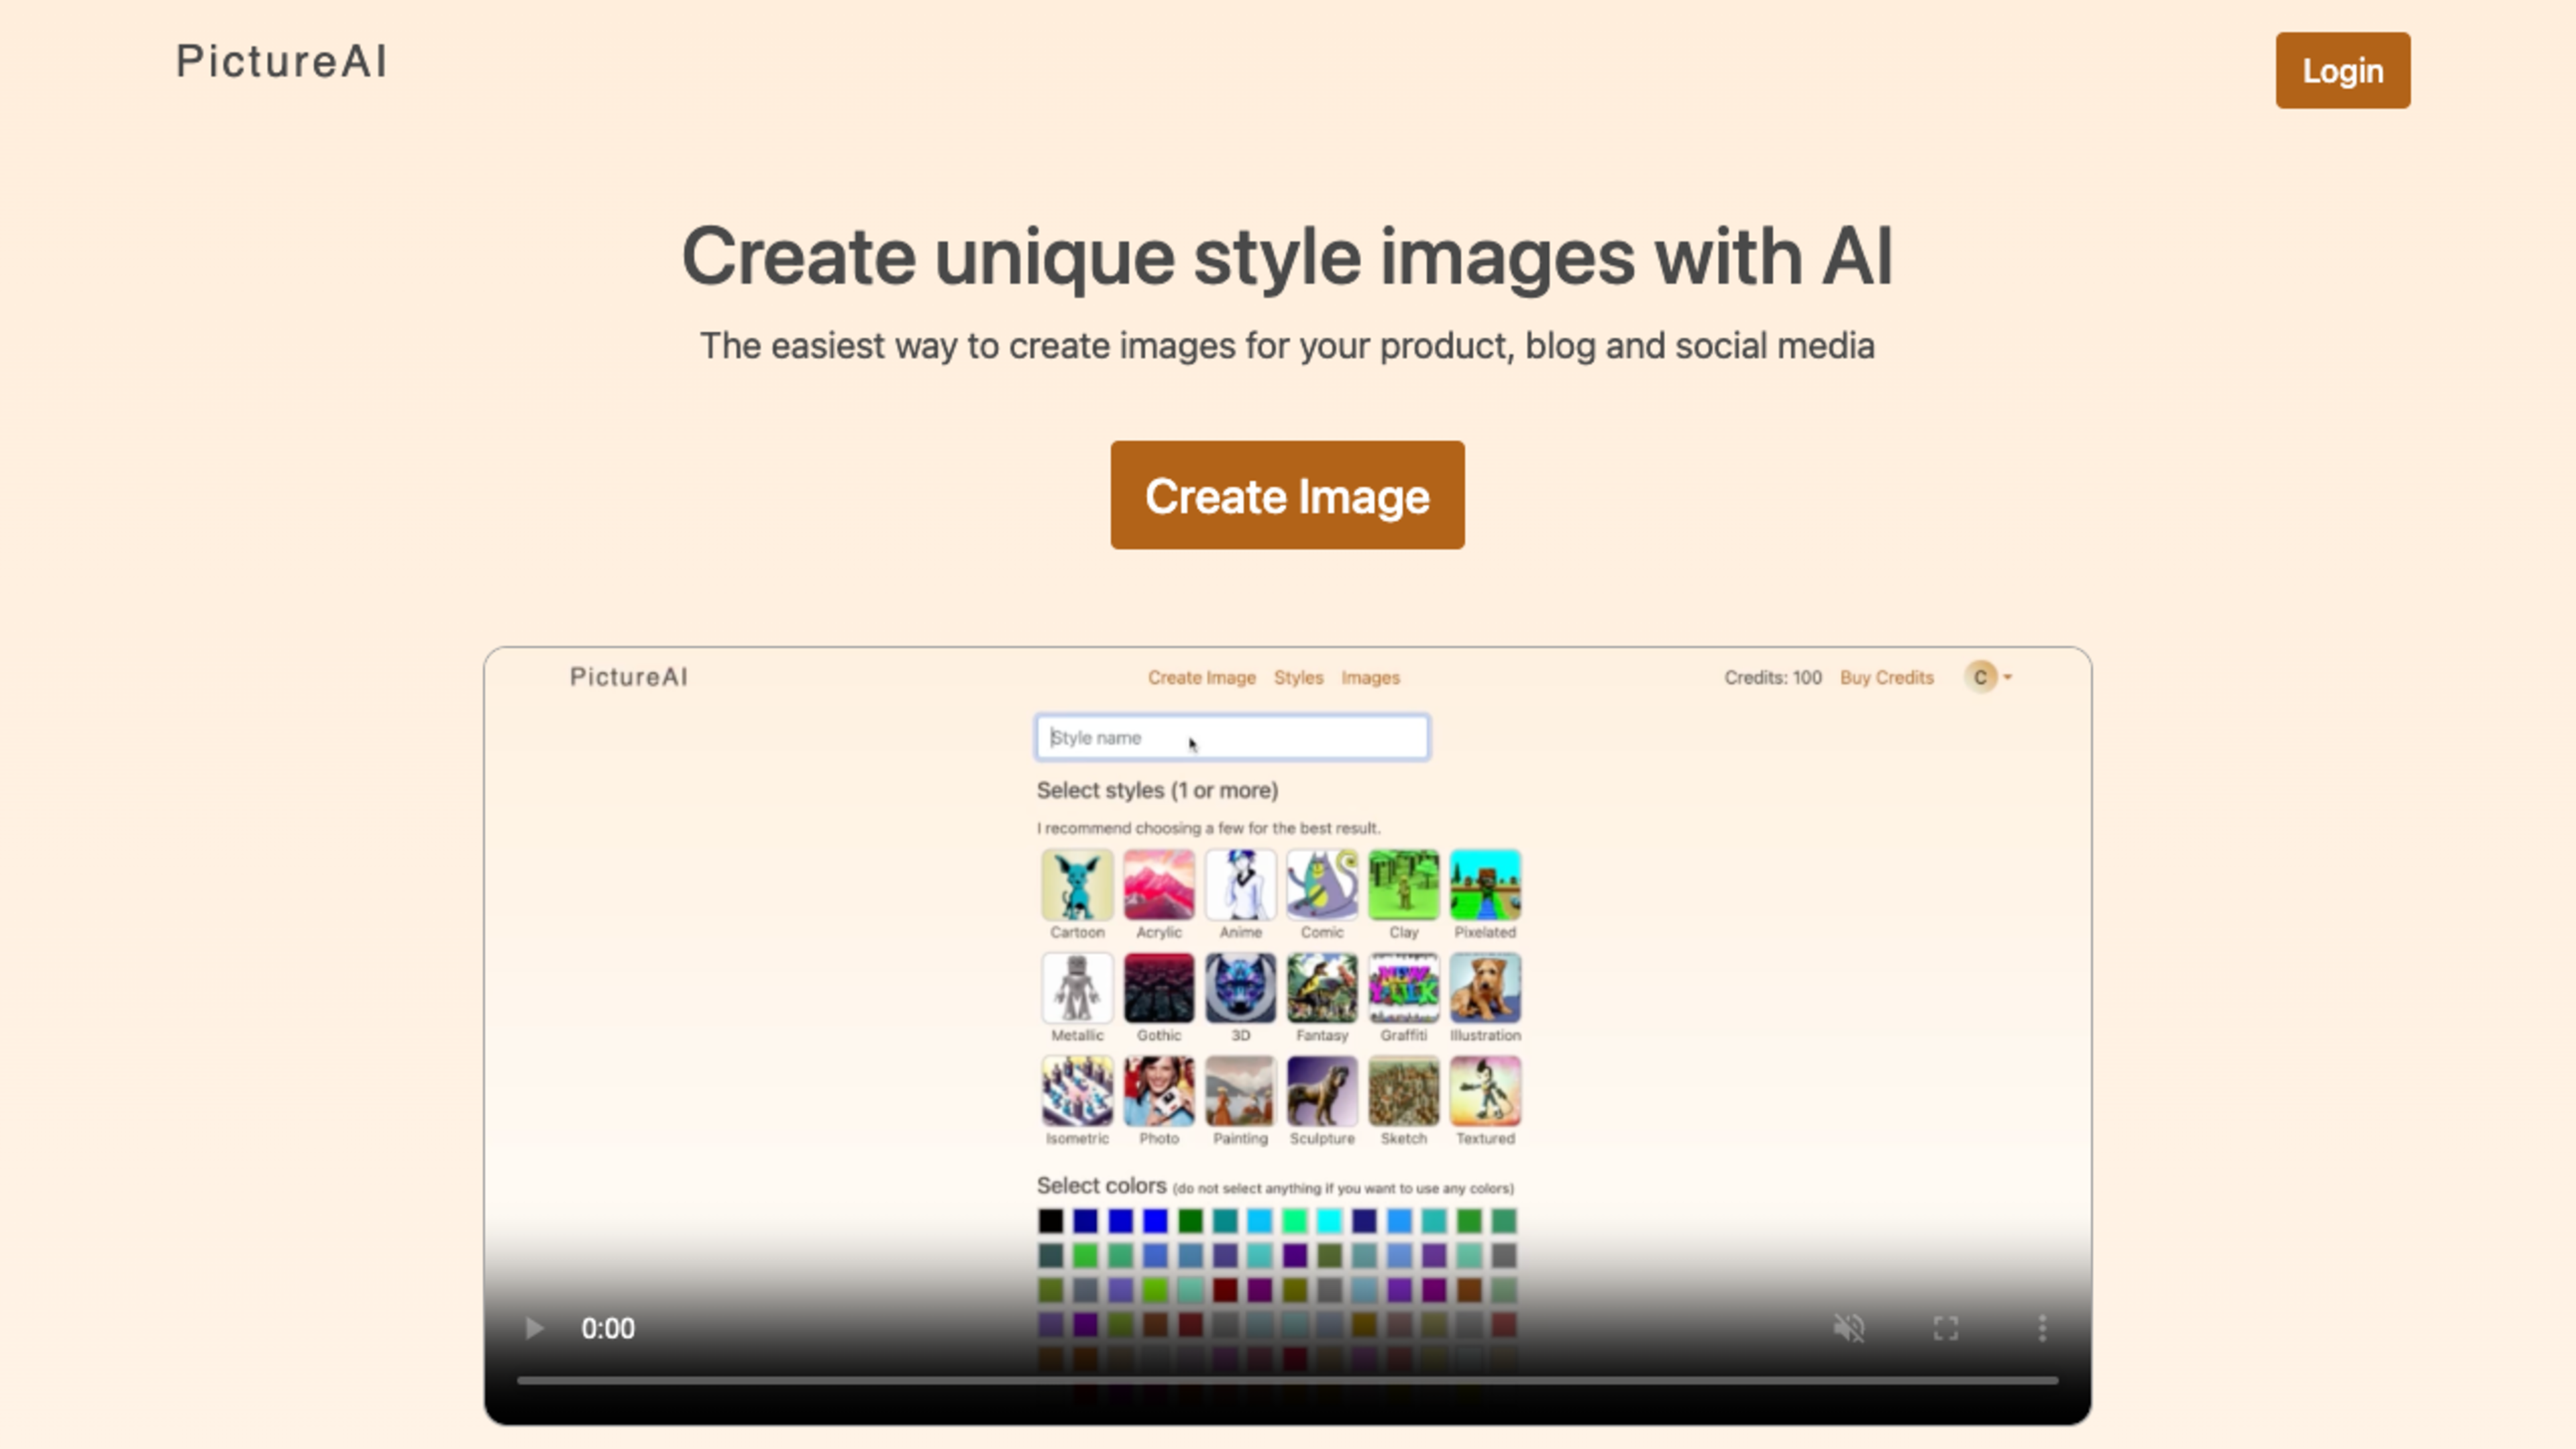Unmute the video using the speaker icon
Screen dimensions: 2576x1449
[1849, 1328]
